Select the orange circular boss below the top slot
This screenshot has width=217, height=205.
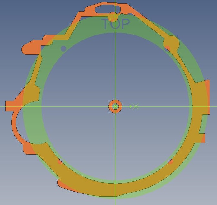[113, 17]
